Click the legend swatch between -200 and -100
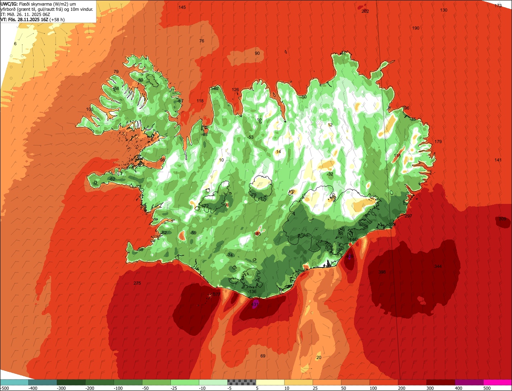This screenshot has width=512, height=391. coord(100,382)
